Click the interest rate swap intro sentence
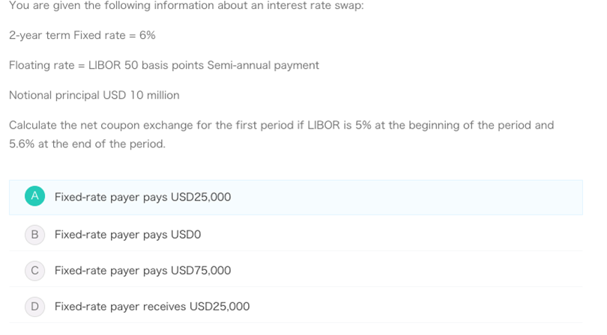The width and height of the screenshot is (607, 335). pos(186,5)
